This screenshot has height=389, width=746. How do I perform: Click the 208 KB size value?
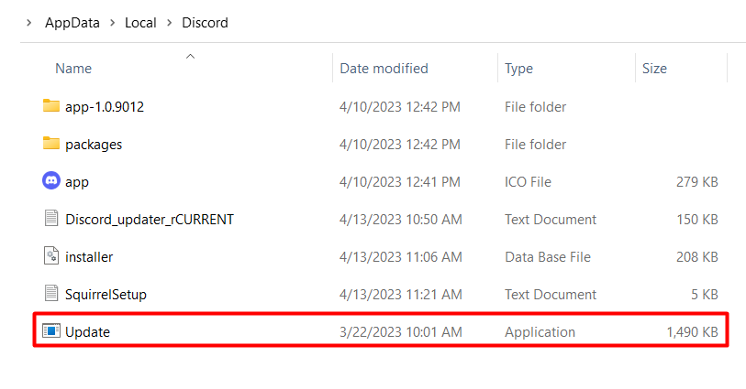[x=697, y=256]
